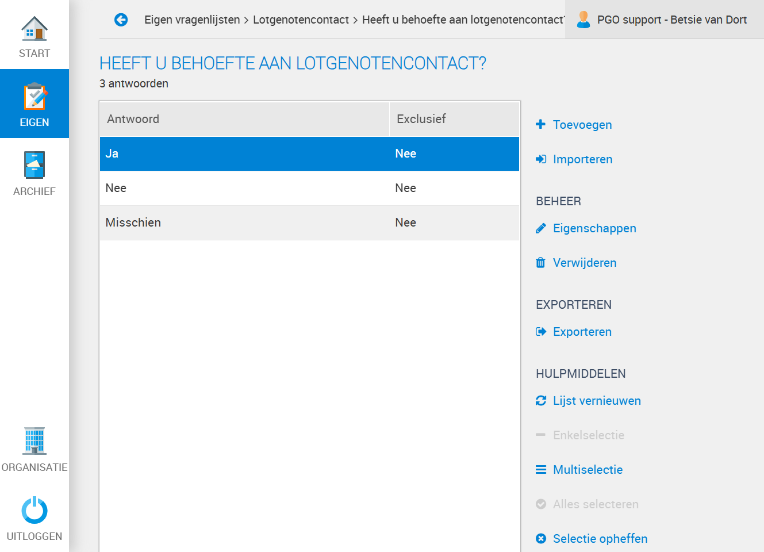The width and height of the screenshot is (764, 552).
Task: Open Eigenschappen of the selected answer
Action: (x=594, y=228)
